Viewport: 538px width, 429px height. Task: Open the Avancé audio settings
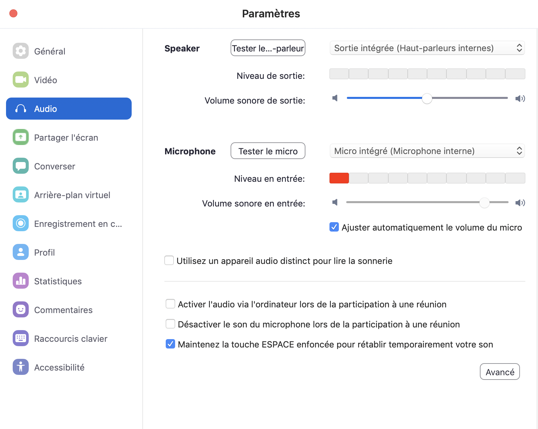(x=500, y=372)
